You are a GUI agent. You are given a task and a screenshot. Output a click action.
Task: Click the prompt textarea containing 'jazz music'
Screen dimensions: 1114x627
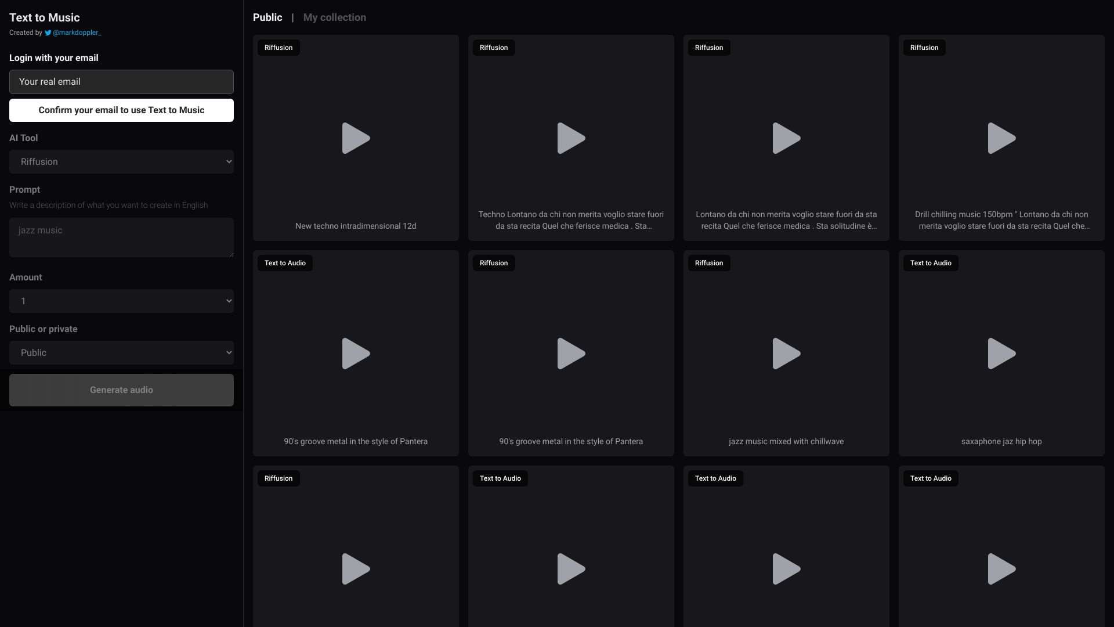[121, 237]
